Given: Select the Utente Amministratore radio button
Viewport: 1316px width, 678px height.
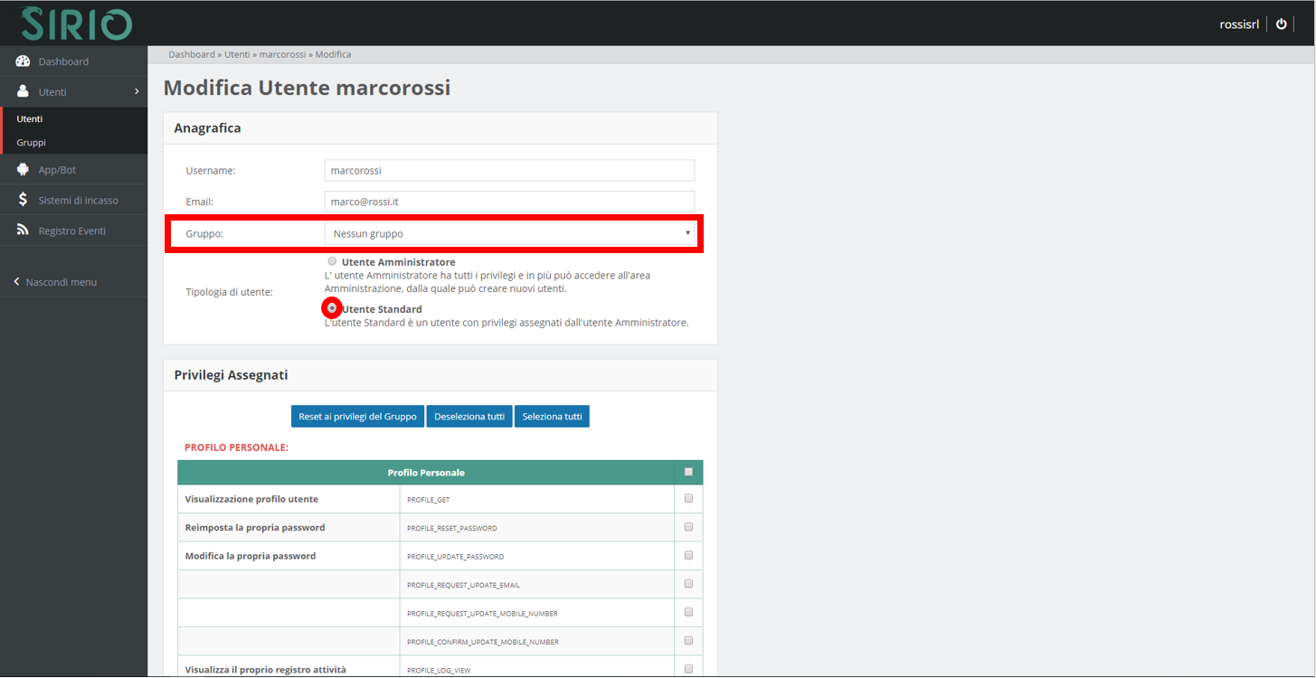Looking at the screenshot, I should (332, 261).
